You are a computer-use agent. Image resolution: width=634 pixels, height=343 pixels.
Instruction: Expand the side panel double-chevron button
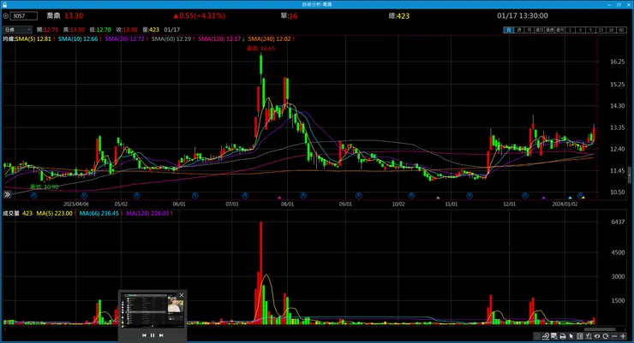[7, 194]
